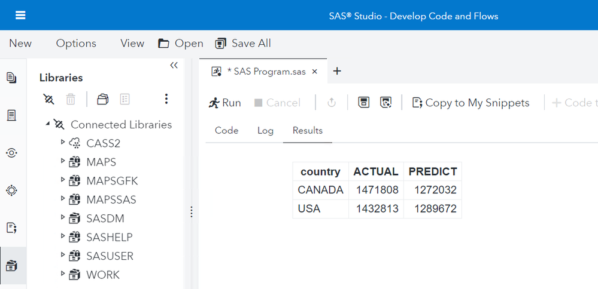
Task: Switch to the Code tab
Action: [226, 130]
